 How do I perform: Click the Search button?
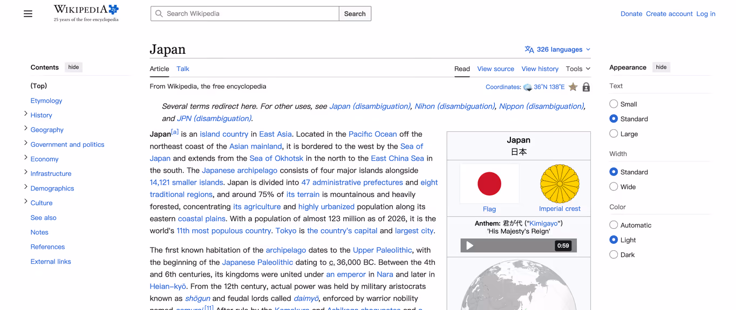355,14
